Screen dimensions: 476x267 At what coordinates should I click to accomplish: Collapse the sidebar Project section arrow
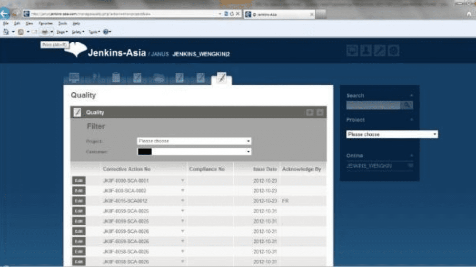pyautogui.click(x=411, y=120)
